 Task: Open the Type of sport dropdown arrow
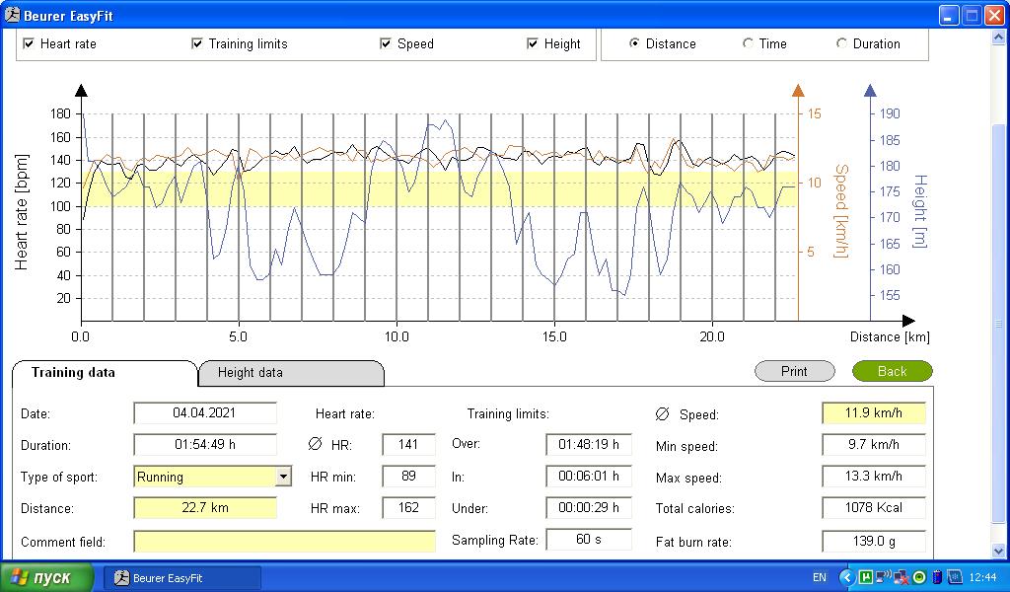[283, 477]
